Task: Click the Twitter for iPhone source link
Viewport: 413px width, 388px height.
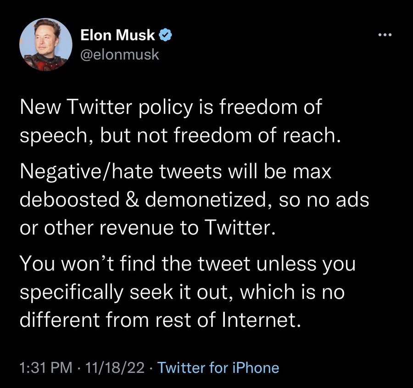Action: pyautogui.click(x=218, y=367)
